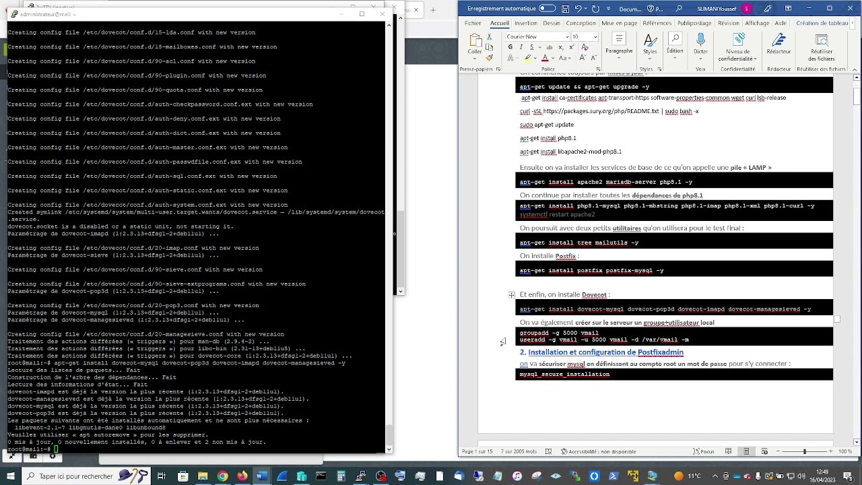This screenshot has height=485, width=862.
Task: Open the SLIMANI Youssef account avatar
Action: pos(746,9)
